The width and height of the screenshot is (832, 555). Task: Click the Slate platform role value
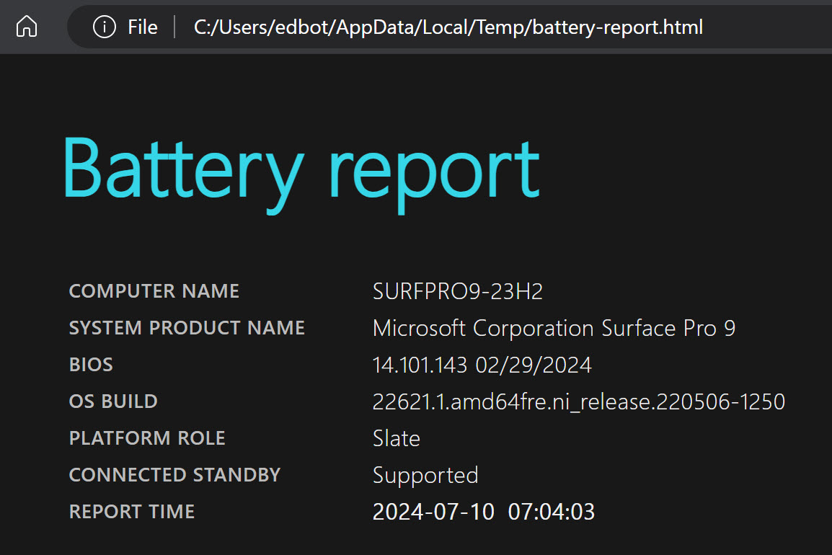pyautogui.click(x=396, y=438)
